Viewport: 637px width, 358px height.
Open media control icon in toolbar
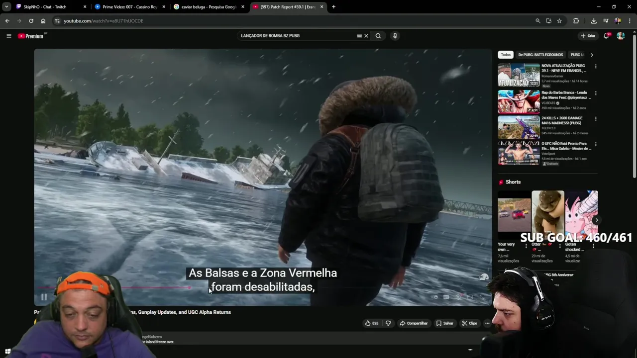pyautogui.click(x=606, y=21)
